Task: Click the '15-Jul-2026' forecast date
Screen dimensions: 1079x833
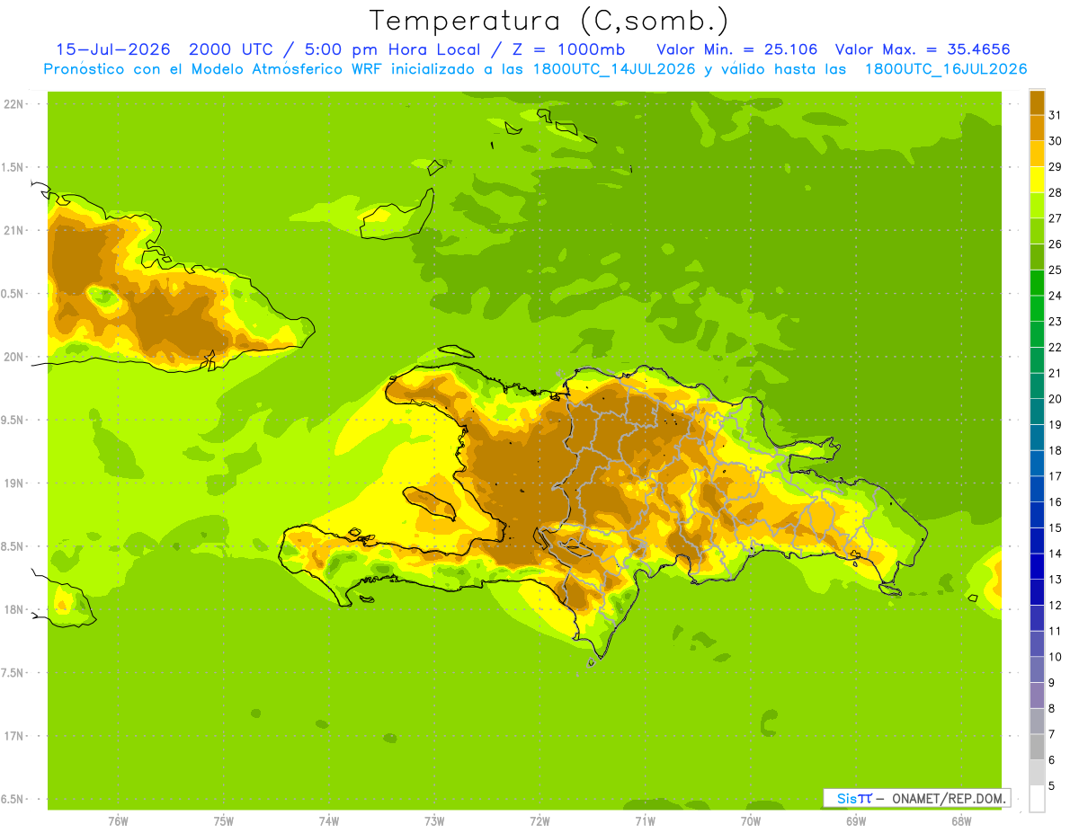Action: tap(113, 49)
